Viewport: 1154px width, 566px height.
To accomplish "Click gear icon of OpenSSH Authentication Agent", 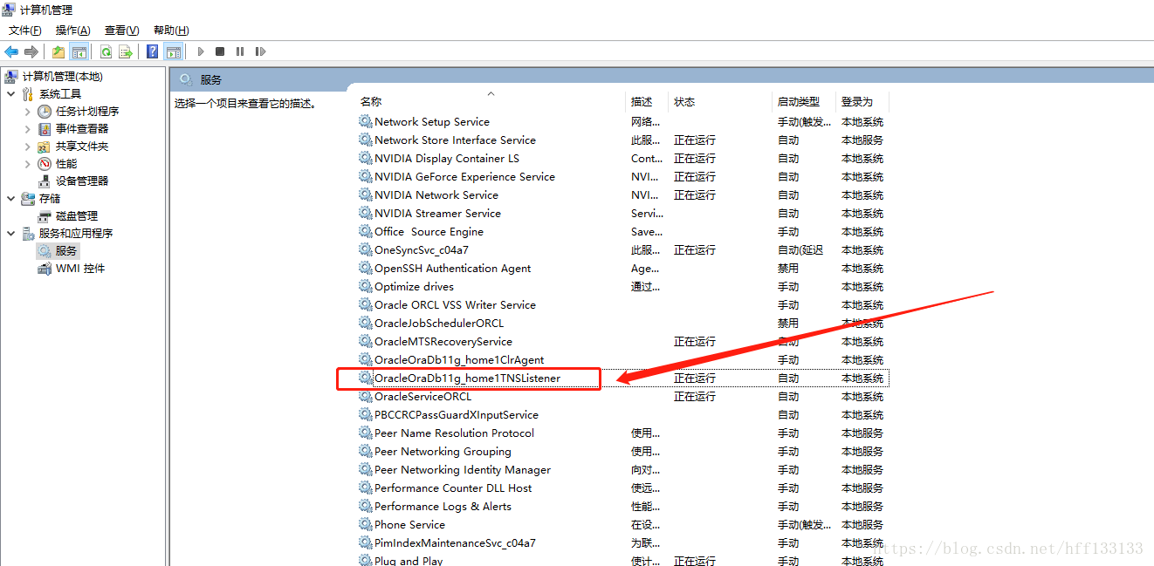I will 366,268.
